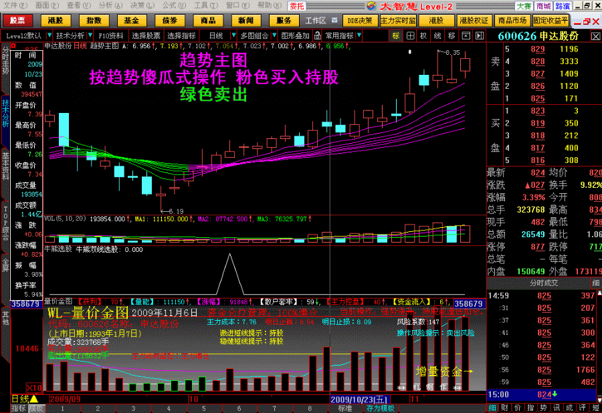Click the 标 indicator icon in chart toolbar
The width and height of the screenshot is (602, 413).
coord(396,35)
